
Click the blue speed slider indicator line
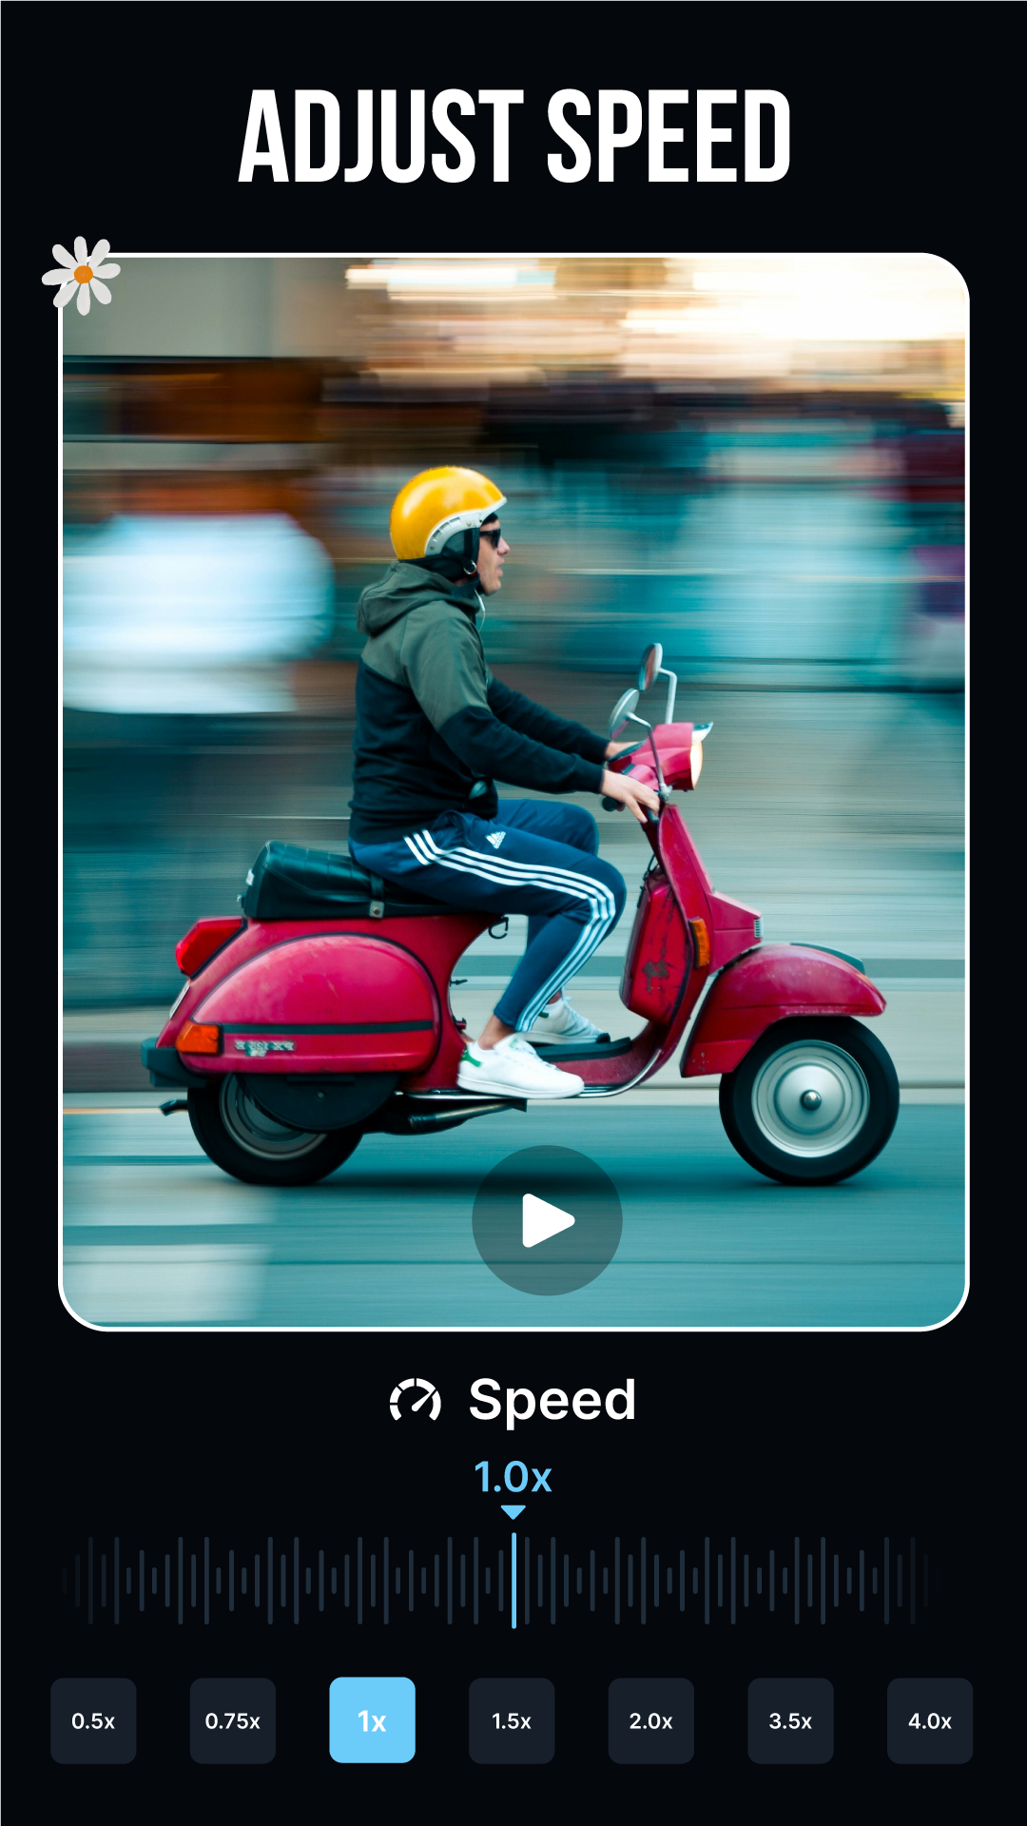pos(513,1581)
